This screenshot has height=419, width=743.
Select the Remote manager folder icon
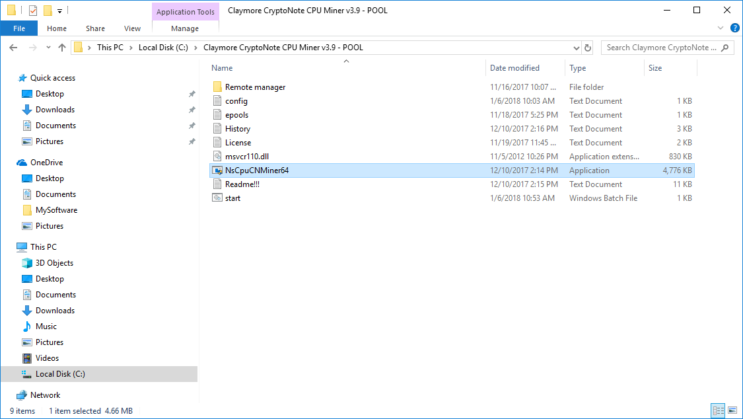pyautogui.click(x=217, y=87)
